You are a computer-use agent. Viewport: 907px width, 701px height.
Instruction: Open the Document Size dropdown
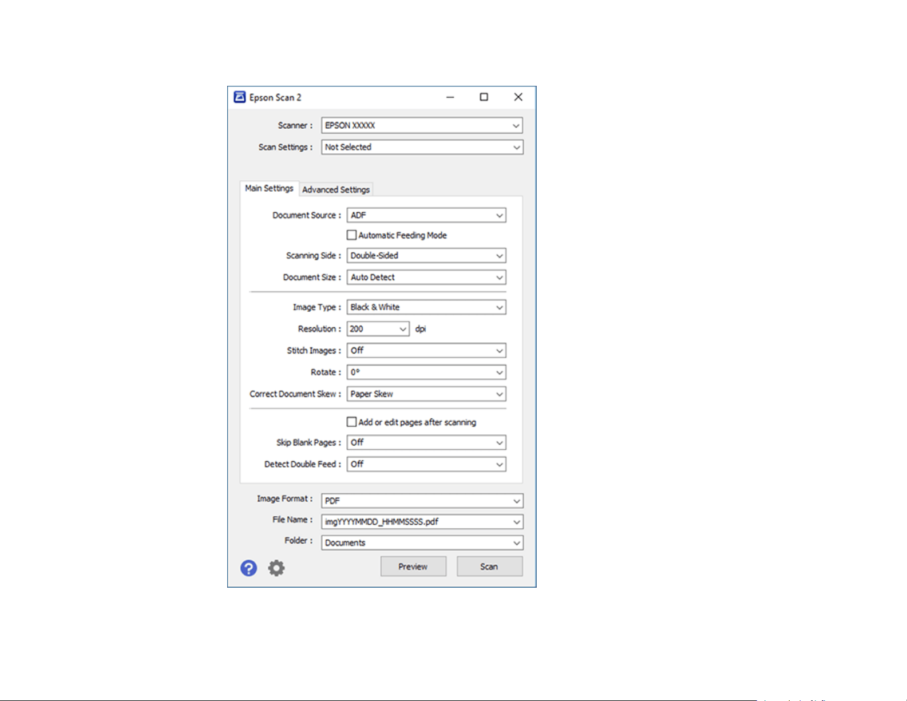click(426, 278)
